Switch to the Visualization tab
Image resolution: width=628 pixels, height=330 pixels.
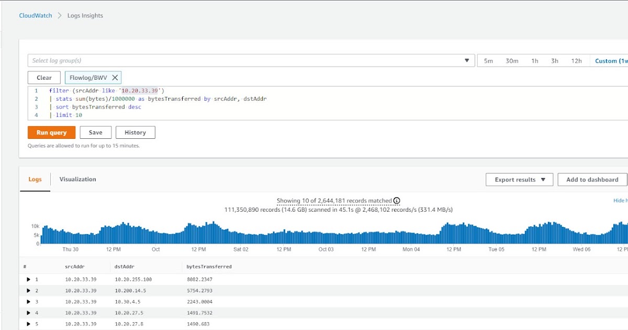(77, 179)
